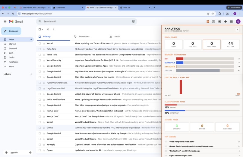Bookmark this page with the star
Image resolution: width=243 pixels, height=157 pixels.
[213, 14]
